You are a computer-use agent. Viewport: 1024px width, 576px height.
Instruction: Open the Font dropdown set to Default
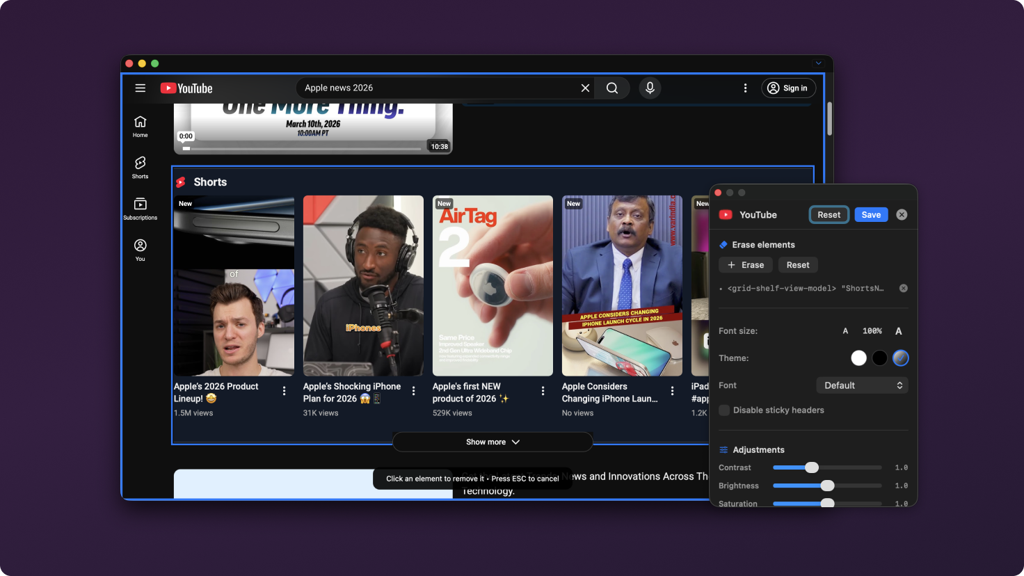[862, 385]
